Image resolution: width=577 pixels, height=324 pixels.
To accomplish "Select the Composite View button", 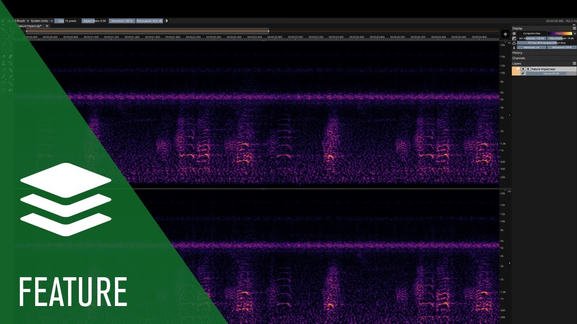I will [x=532, y=34].
